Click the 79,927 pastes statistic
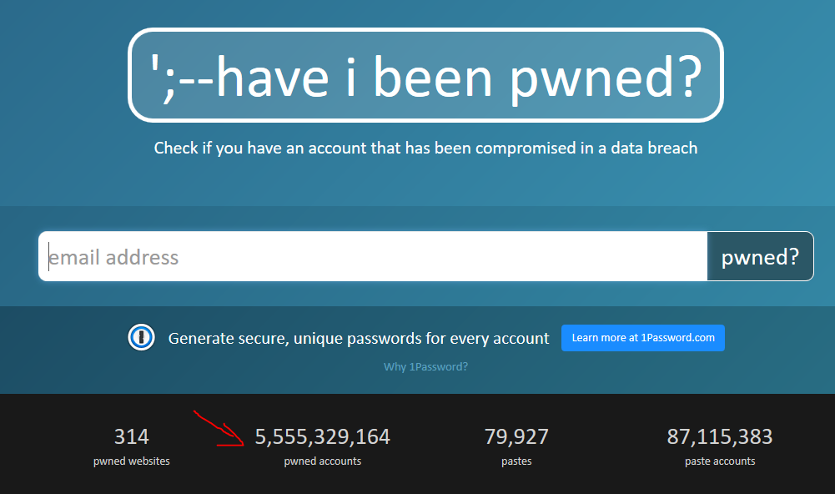The width and height of the screenshot is (835, 494). tap(516, 446)
